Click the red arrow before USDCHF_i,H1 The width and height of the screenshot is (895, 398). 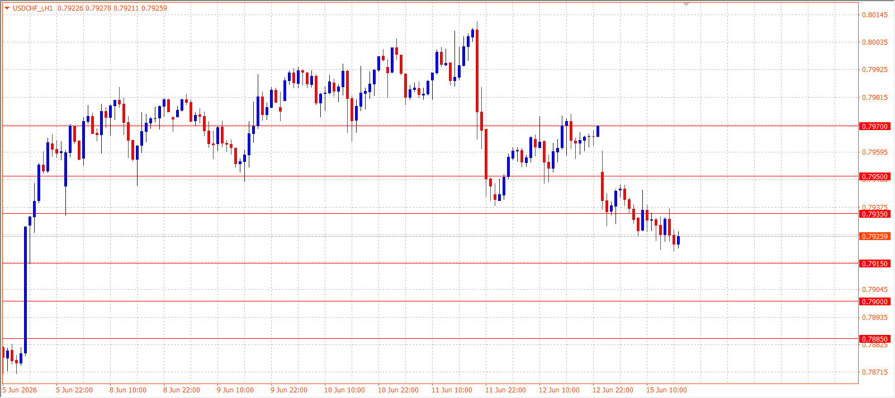pos(7,8)
